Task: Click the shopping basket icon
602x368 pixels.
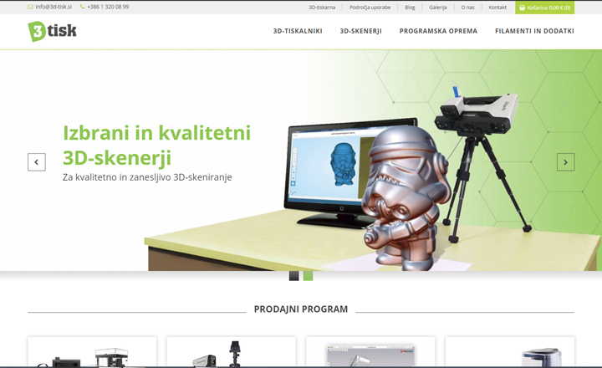Action: [522, 8]
